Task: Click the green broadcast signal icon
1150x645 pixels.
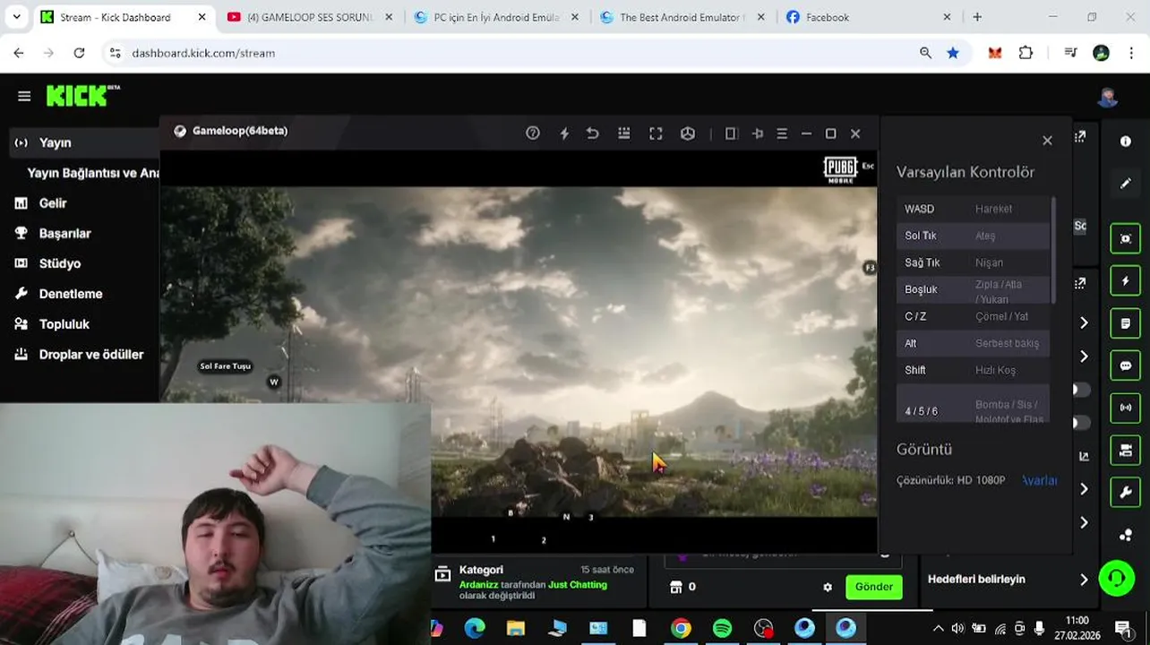Action: [x=1126, y=408]
